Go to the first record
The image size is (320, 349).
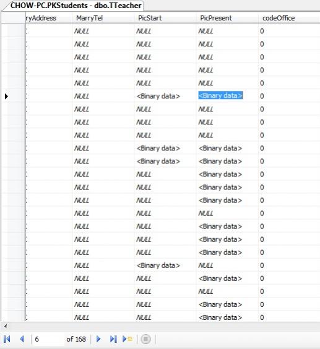tap(7, 339)
